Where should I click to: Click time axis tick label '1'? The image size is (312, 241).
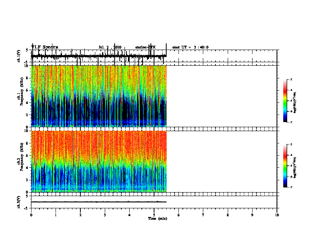tap(56, 215)
